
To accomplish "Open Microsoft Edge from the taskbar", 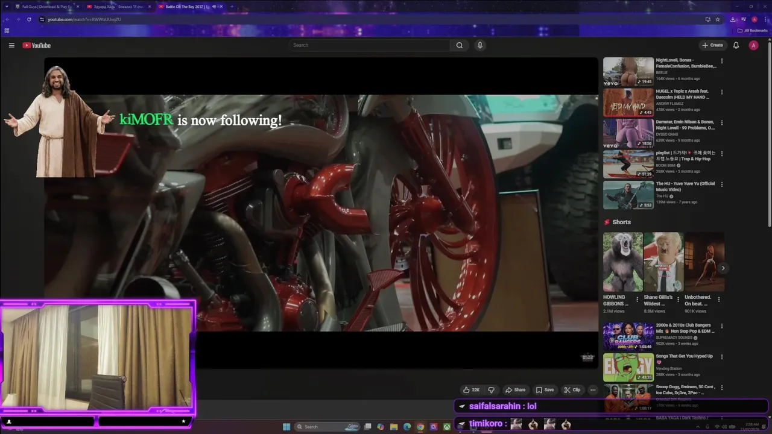I will 407,427.
